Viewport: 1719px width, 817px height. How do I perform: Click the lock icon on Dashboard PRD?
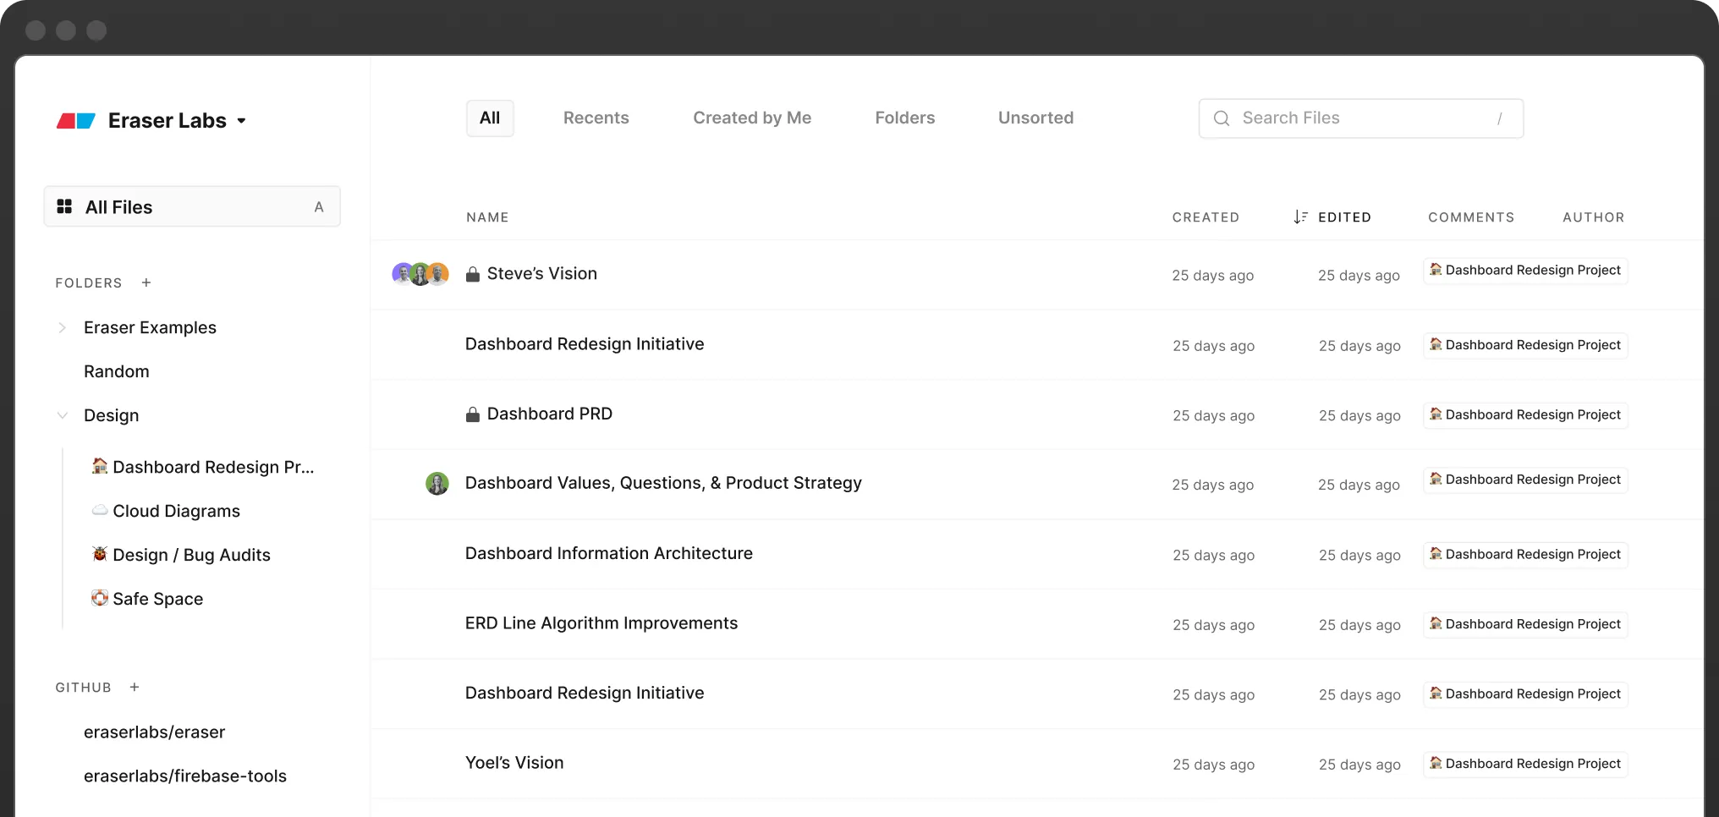tap(473, 414)
